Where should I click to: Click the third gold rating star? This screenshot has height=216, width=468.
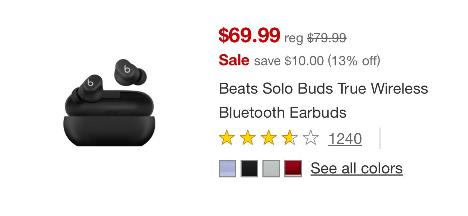[x=269, y=138]
